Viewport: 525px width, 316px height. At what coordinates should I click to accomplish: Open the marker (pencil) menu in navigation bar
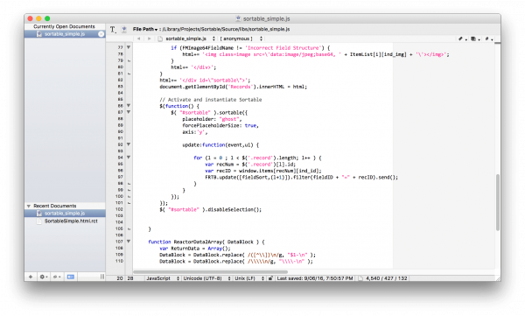462,39
